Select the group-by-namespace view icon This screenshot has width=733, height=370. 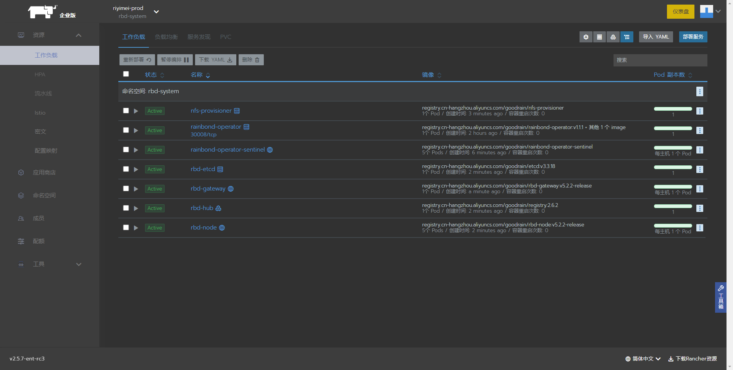(x=627, y=37)
